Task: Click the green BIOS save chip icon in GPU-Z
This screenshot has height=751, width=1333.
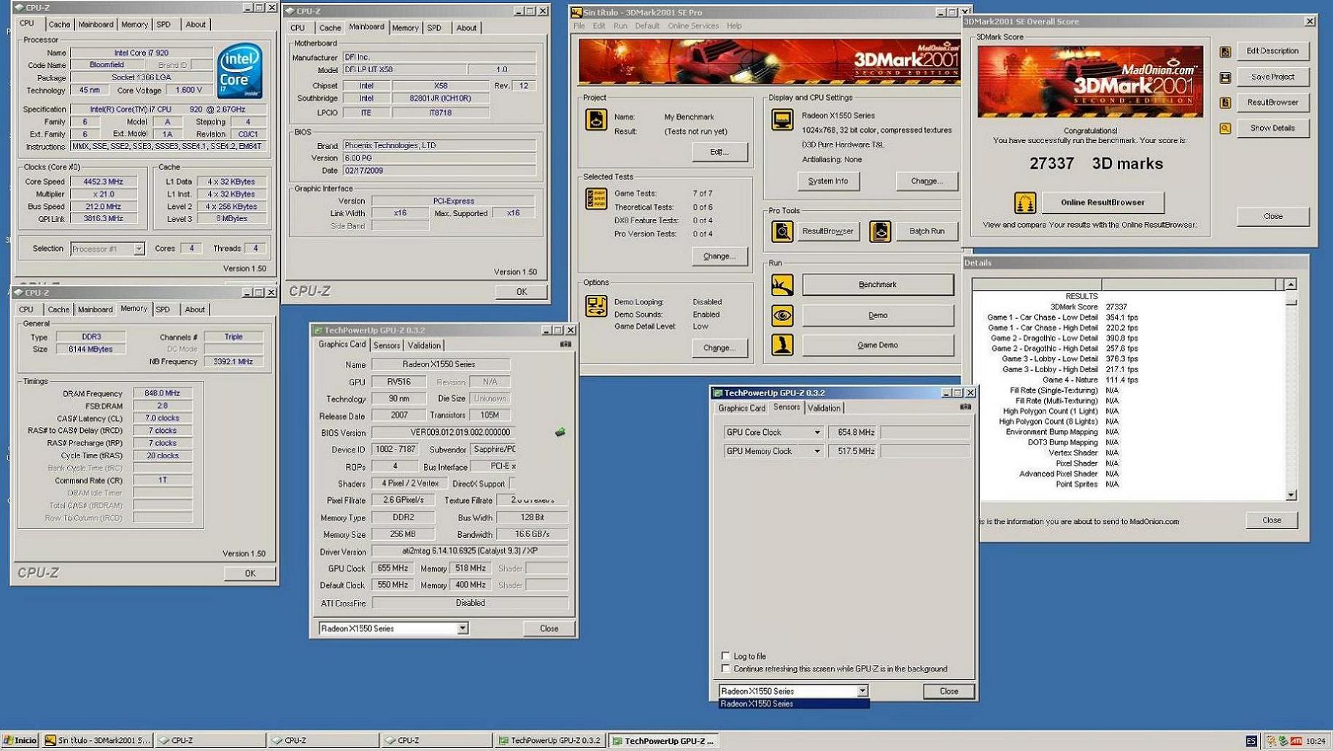Action: click(560, 432)
